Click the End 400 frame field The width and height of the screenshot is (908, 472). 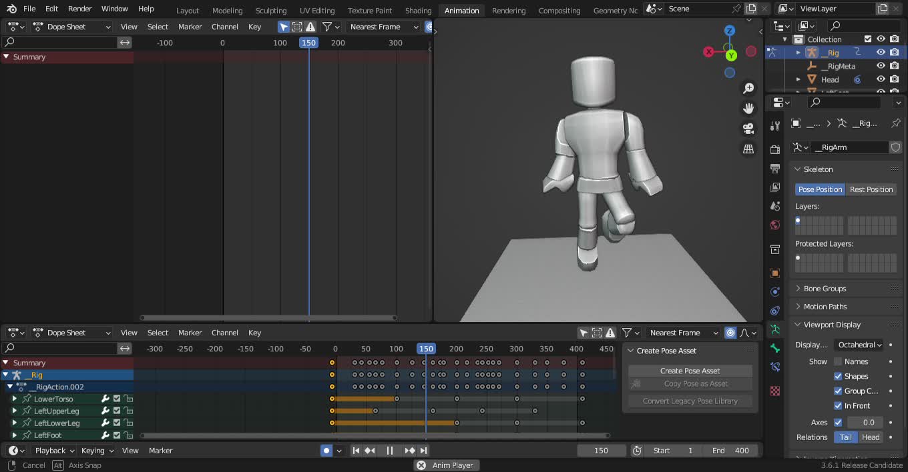(730, 451)
